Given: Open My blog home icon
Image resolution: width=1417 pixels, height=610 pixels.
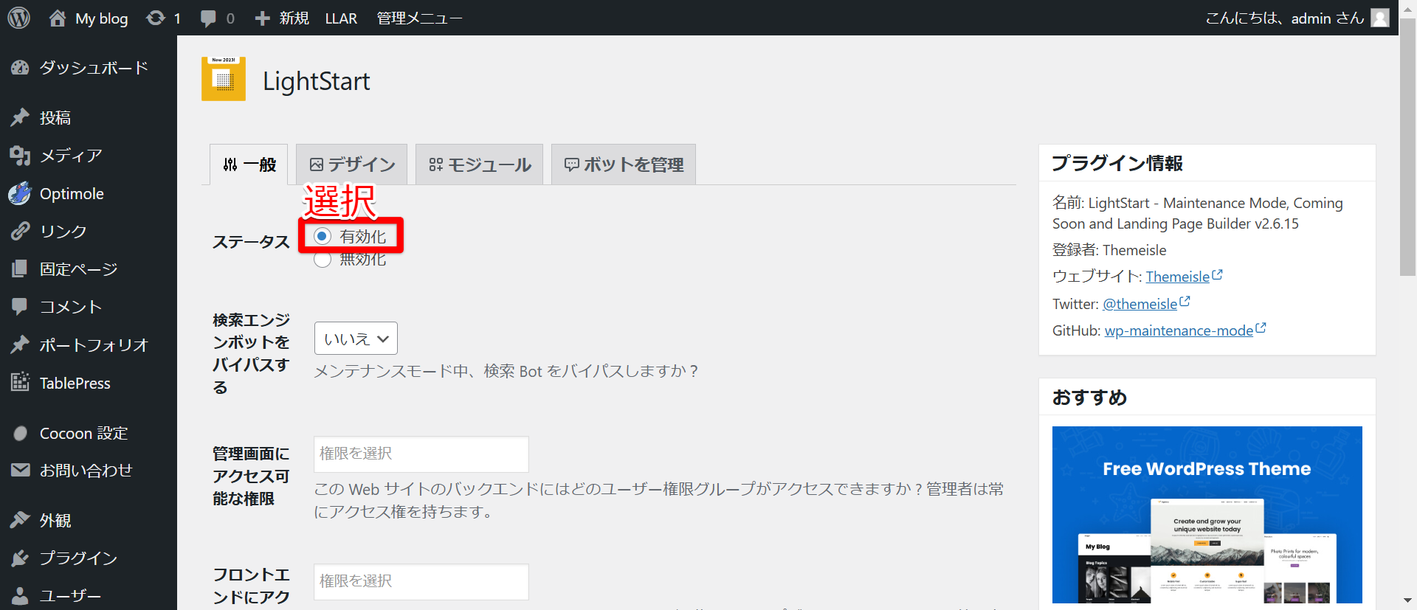Looking at the screenshot, I should (58, 18).
